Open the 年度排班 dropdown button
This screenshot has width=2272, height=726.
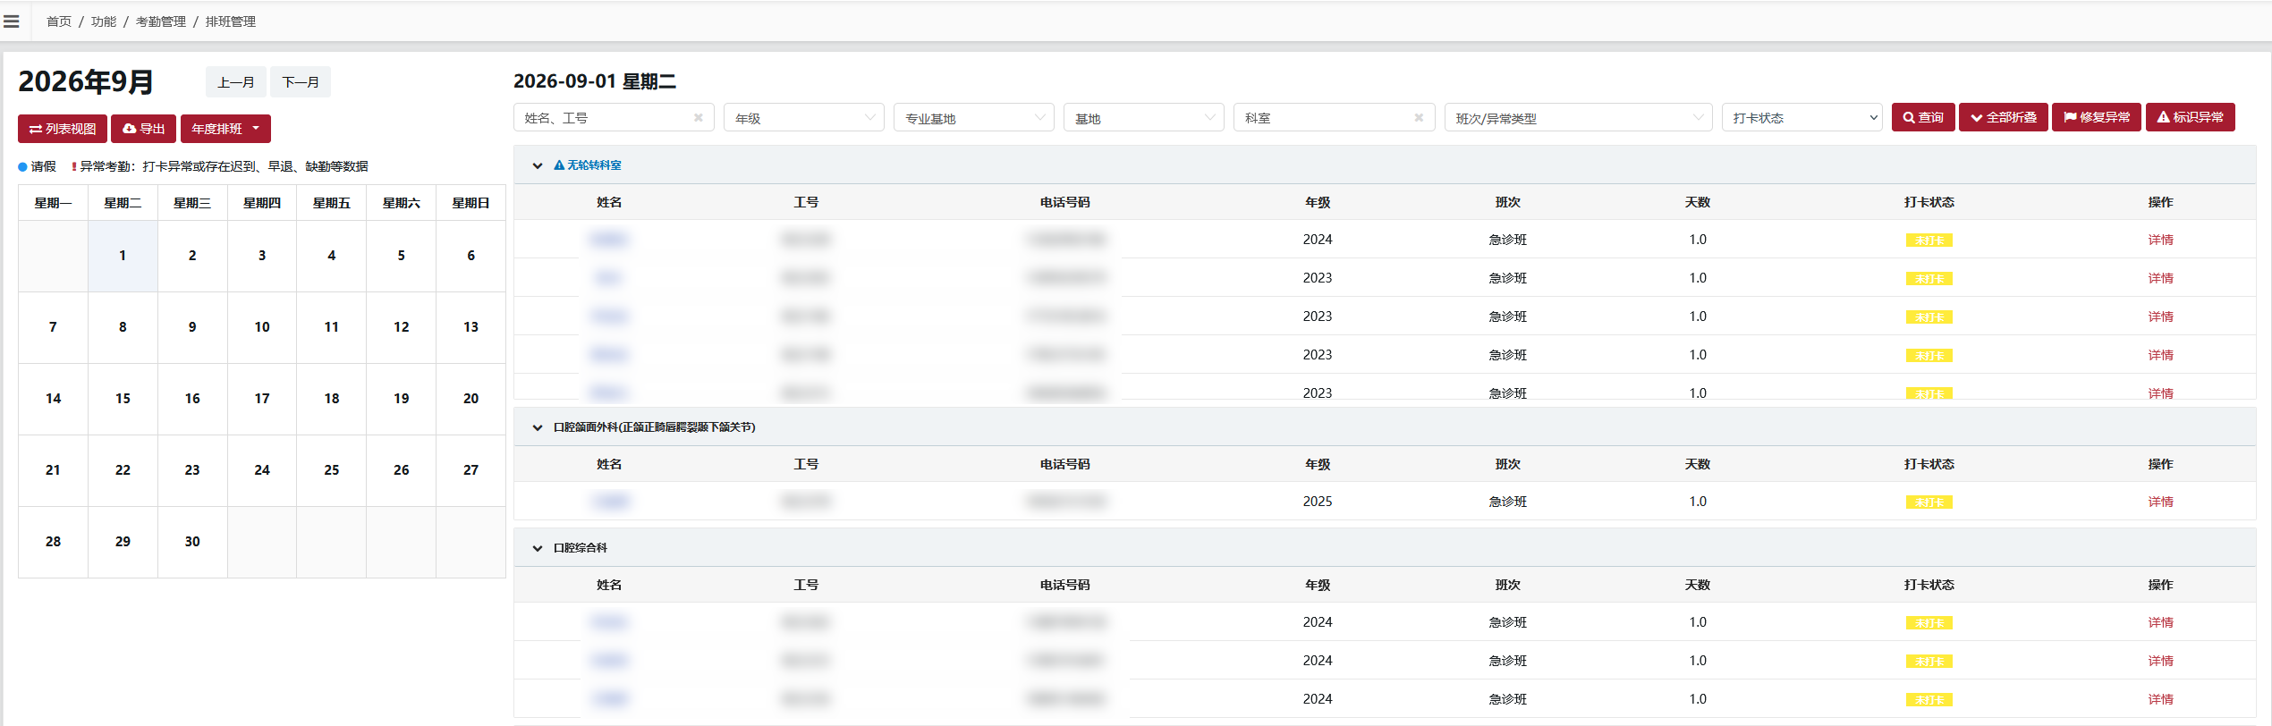pos(225,129)
